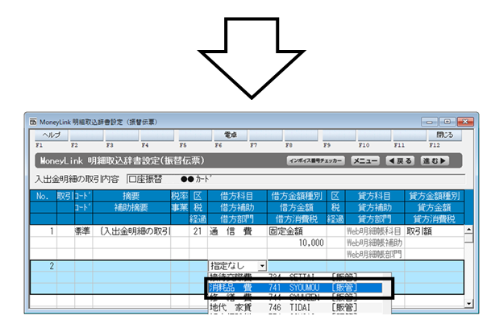The image size is (487, 320).
Task: Select 消耗品費 741 SYOUMOU from the list
Action: coord(295,288)
